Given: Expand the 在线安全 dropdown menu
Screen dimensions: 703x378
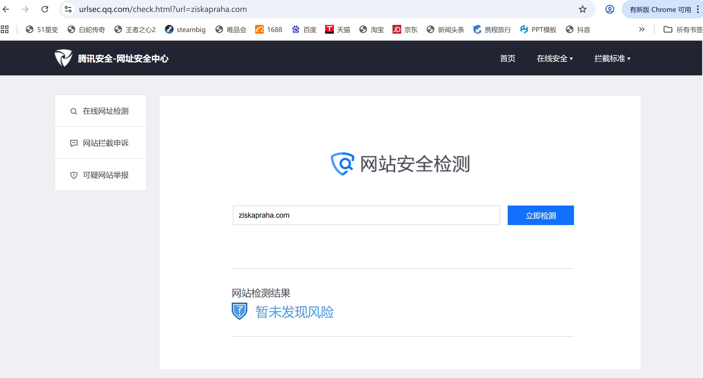Looking at the screenshot, I should point(554,58).
